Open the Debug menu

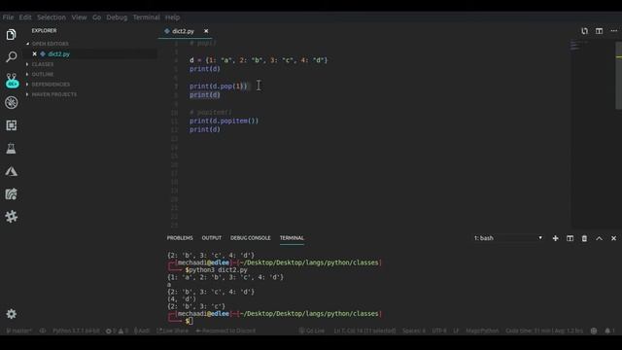coord(117,17)
